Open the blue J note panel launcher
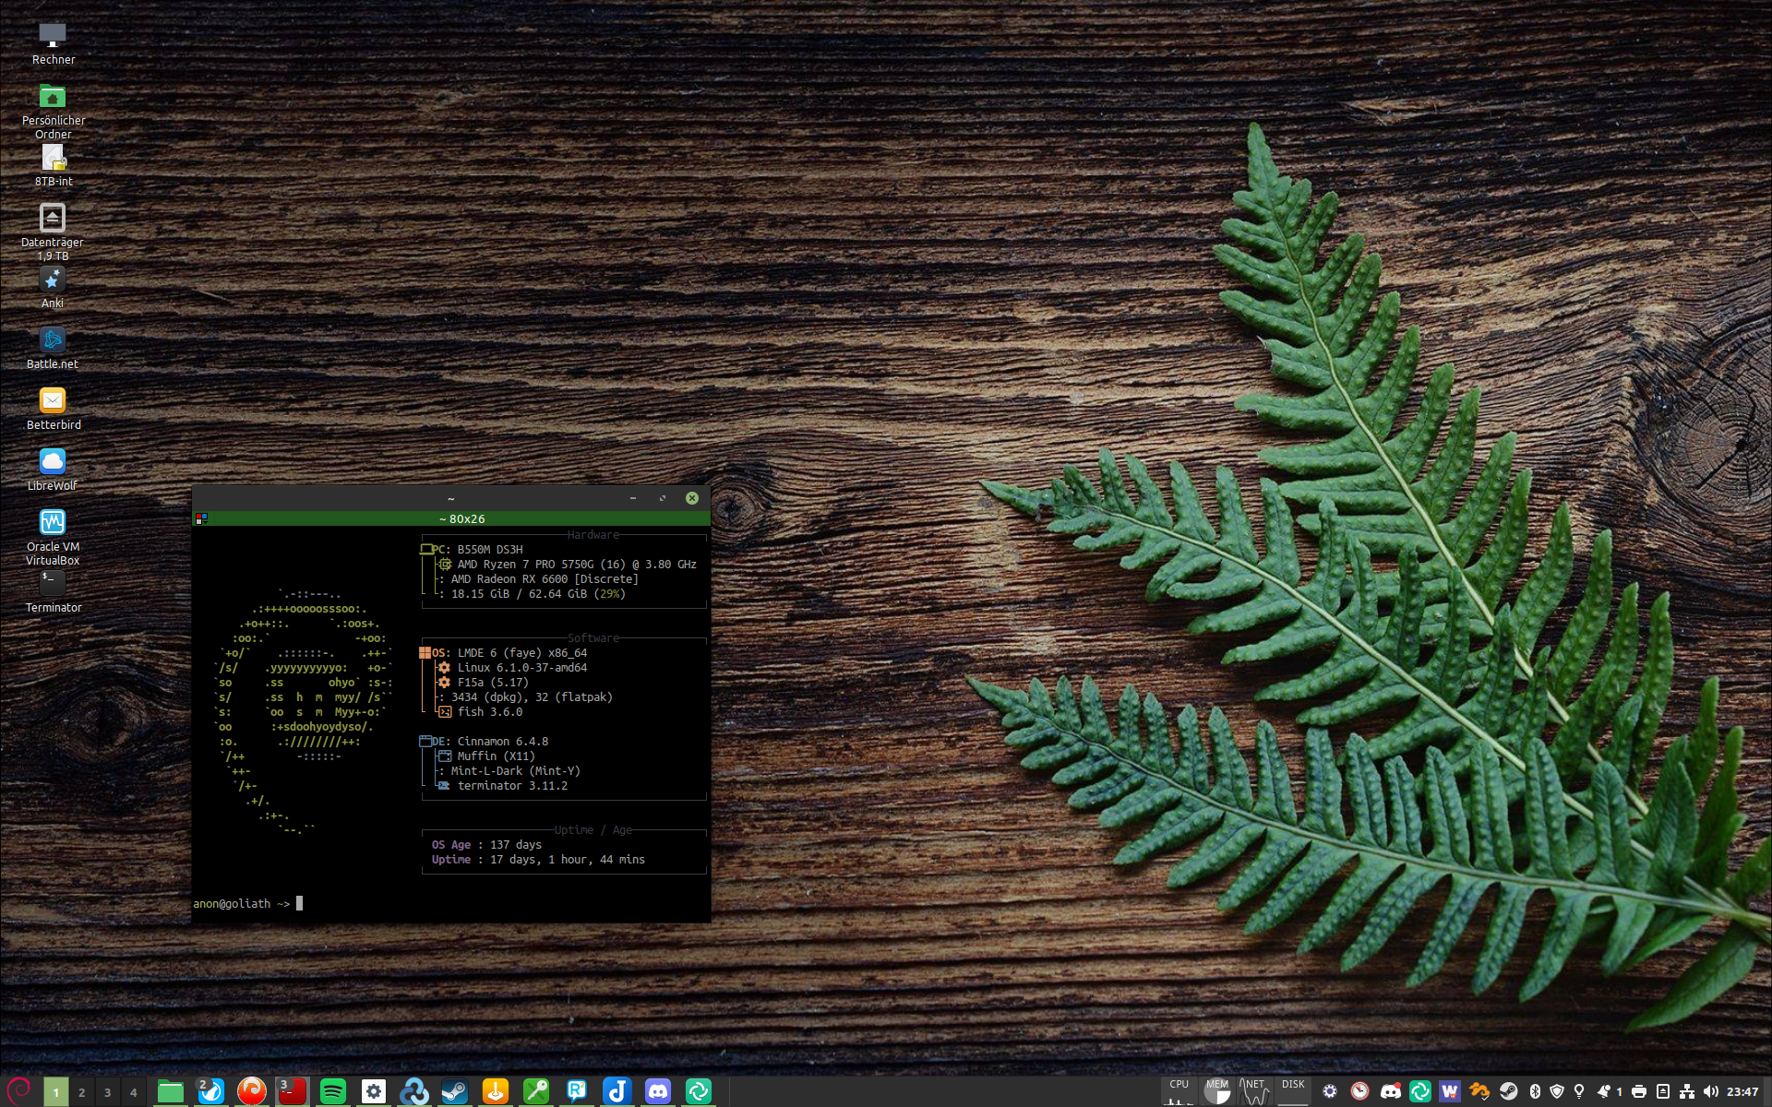This screenshot has height=1107, width=1772. click(617, 1092)
